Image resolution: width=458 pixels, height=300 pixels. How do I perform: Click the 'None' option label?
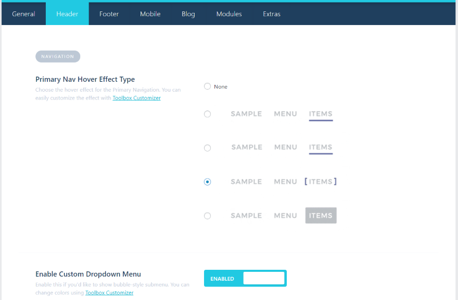tap(221, 87)
